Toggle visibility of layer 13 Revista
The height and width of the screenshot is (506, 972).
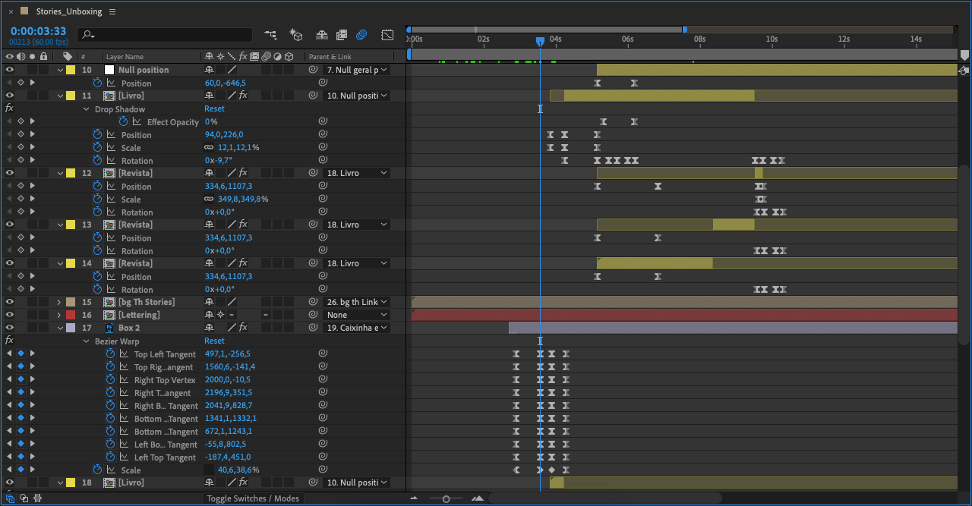[10, 225]
